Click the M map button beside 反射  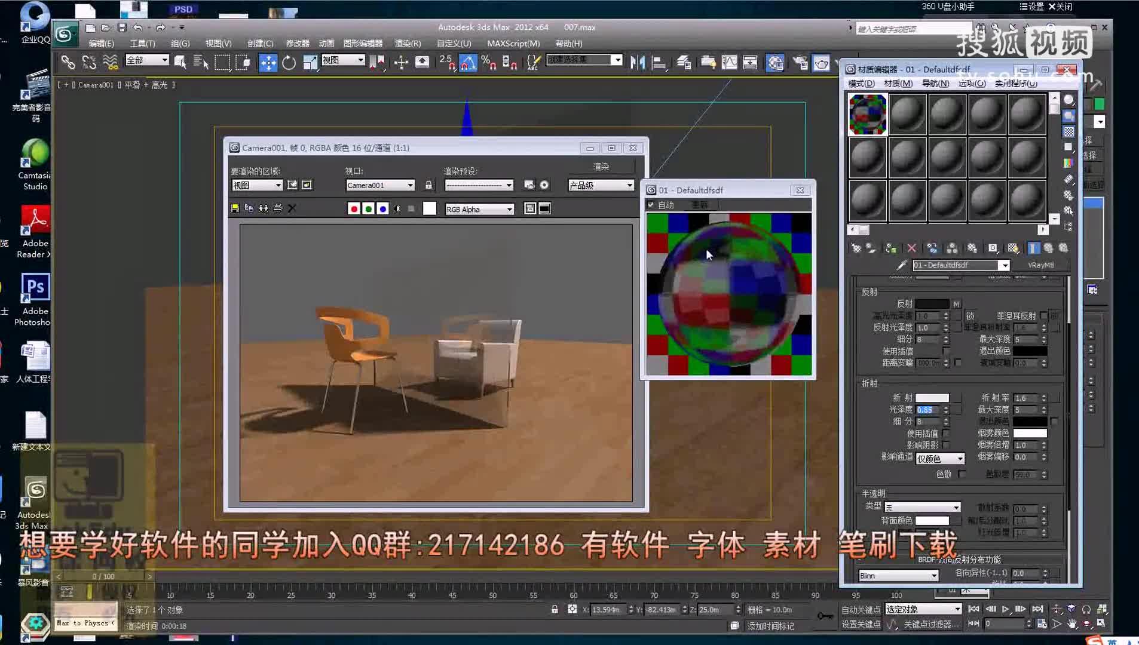956,304
